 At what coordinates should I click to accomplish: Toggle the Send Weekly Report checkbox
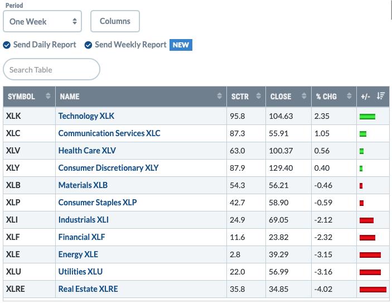tap(88, 45)
